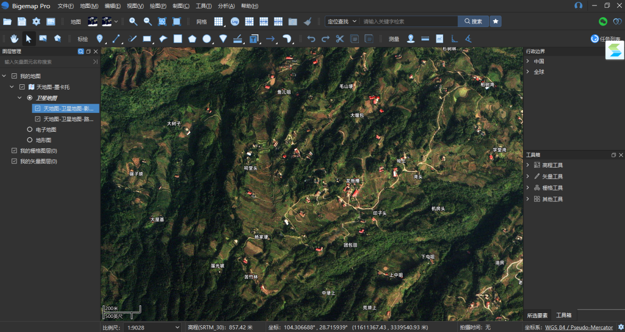Click the zoom in magnifier icon
This screenshot has width=625, height=332.
point(133,21)
